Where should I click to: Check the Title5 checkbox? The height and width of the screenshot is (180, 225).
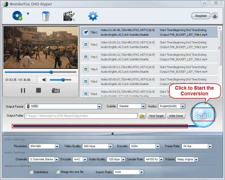click(86, 81)
